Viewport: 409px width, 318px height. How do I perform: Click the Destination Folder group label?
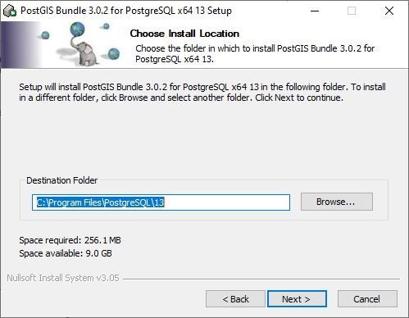click(x=61, y=180)
